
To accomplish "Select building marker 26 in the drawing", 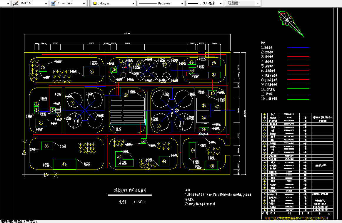I will (164, 161).
